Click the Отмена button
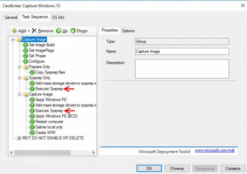The image size is (247, 174). click(177, 168)
